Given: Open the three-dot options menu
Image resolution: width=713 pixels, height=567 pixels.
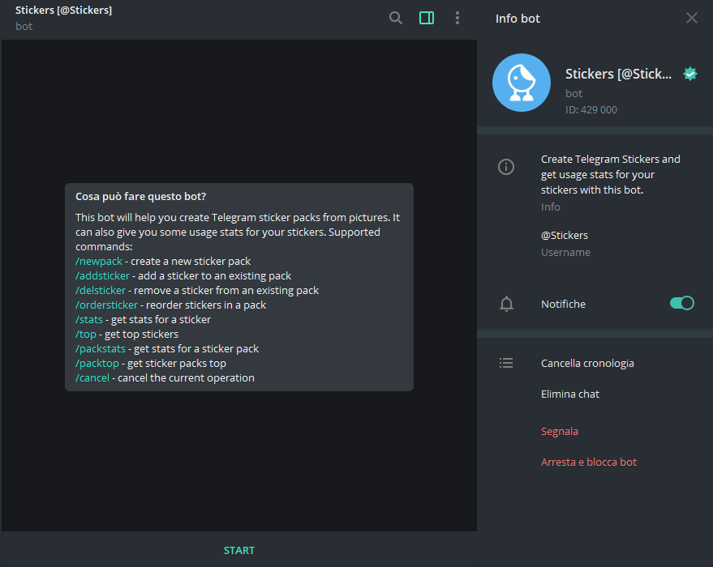Looking at the screenshot, I should pyautogui.click(x=457, y=18).
